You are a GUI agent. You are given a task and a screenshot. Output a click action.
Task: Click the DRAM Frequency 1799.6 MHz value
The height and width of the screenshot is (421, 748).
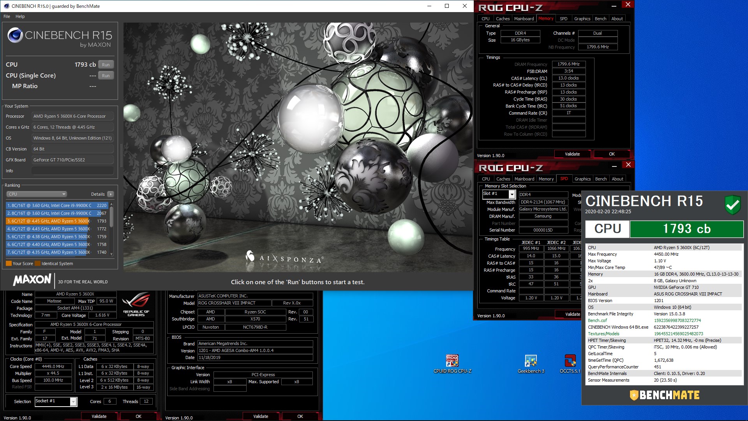pyautogui.click(x=568, y=64)
